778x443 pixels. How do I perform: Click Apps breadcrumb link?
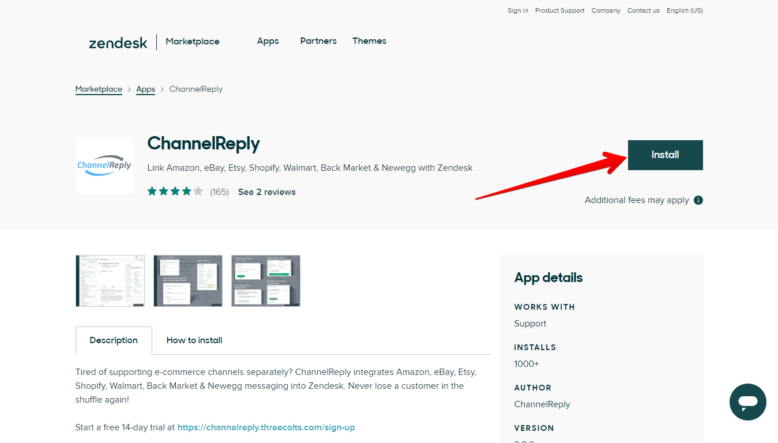click(145, 89)
